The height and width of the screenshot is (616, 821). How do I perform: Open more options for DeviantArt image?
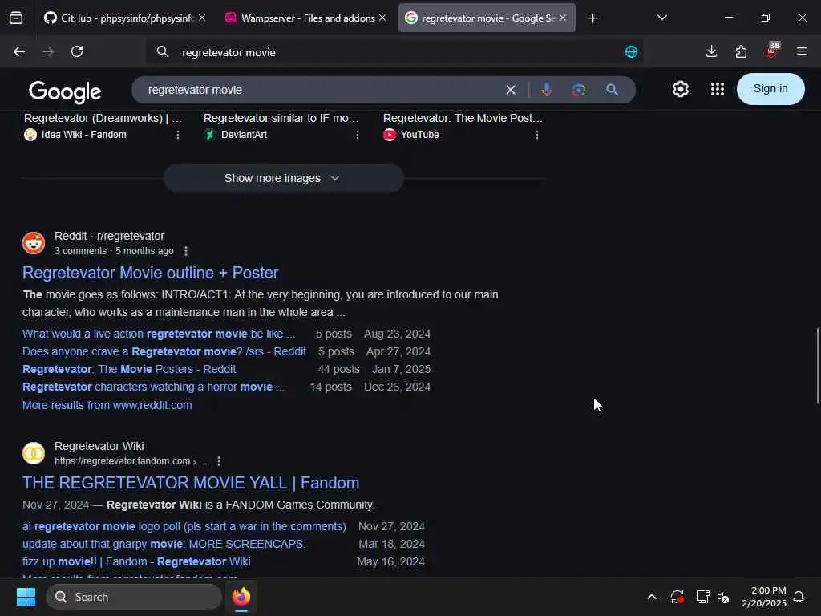pos(357,135)
